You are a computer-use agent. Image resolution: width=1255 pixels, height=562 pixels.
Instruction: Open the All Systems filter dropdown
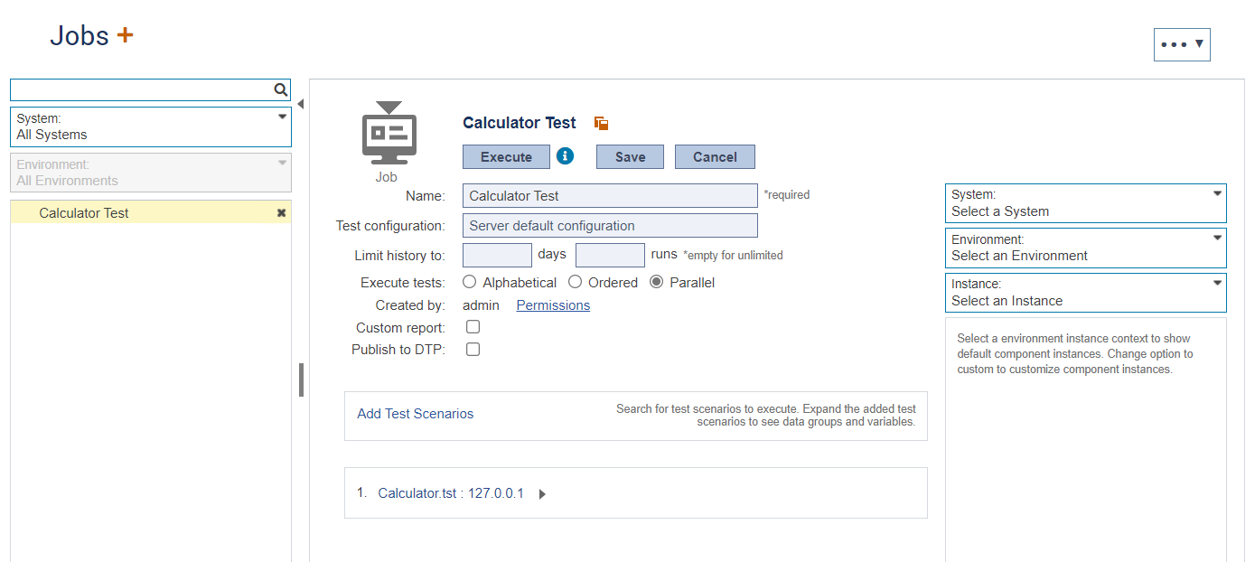[x=151, y=126]
